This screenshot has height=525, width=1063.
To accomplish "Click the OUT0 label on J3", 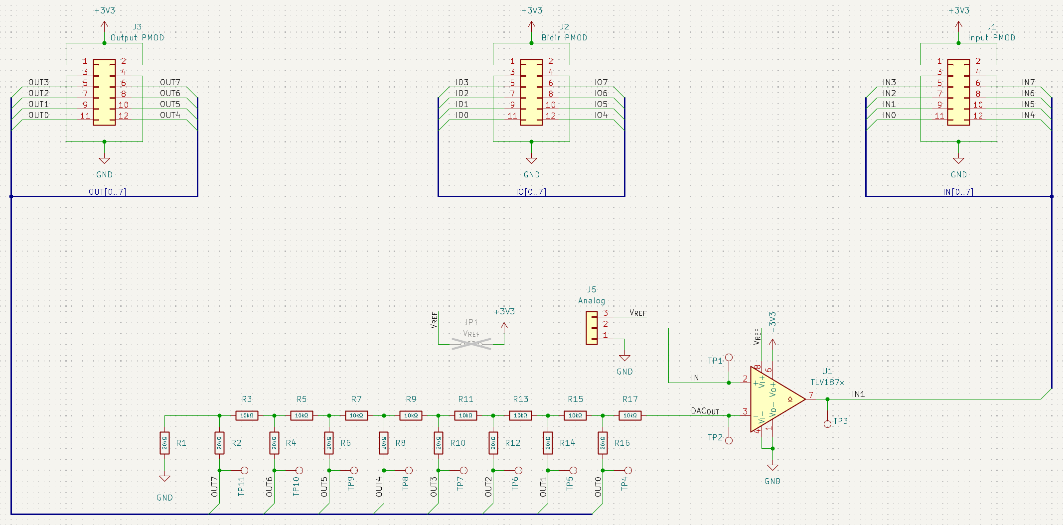I will coord(38,115).
